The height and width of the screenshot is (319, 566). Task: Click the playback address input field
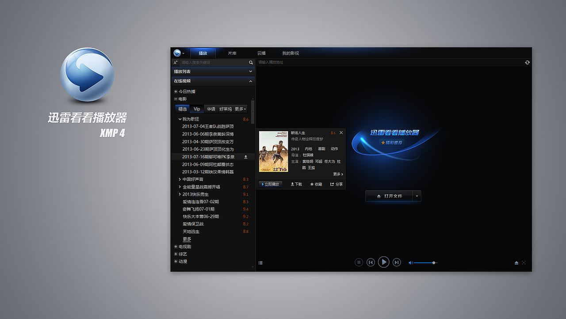(389, 62)
